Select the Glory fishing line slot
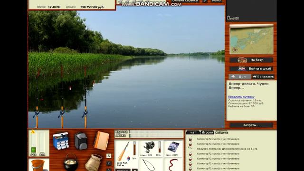304x171 pixels. pos(173,149)
